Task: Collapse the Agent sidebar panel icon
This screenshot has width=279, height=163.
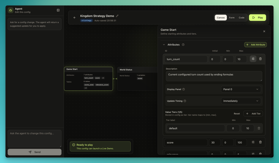Action: [x=58, y=10]
